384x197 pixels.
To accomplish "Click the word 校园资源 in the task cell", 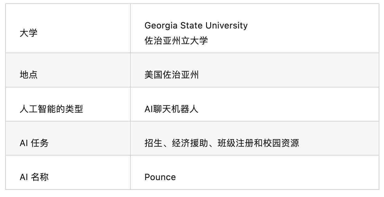I will pos(281,143).
